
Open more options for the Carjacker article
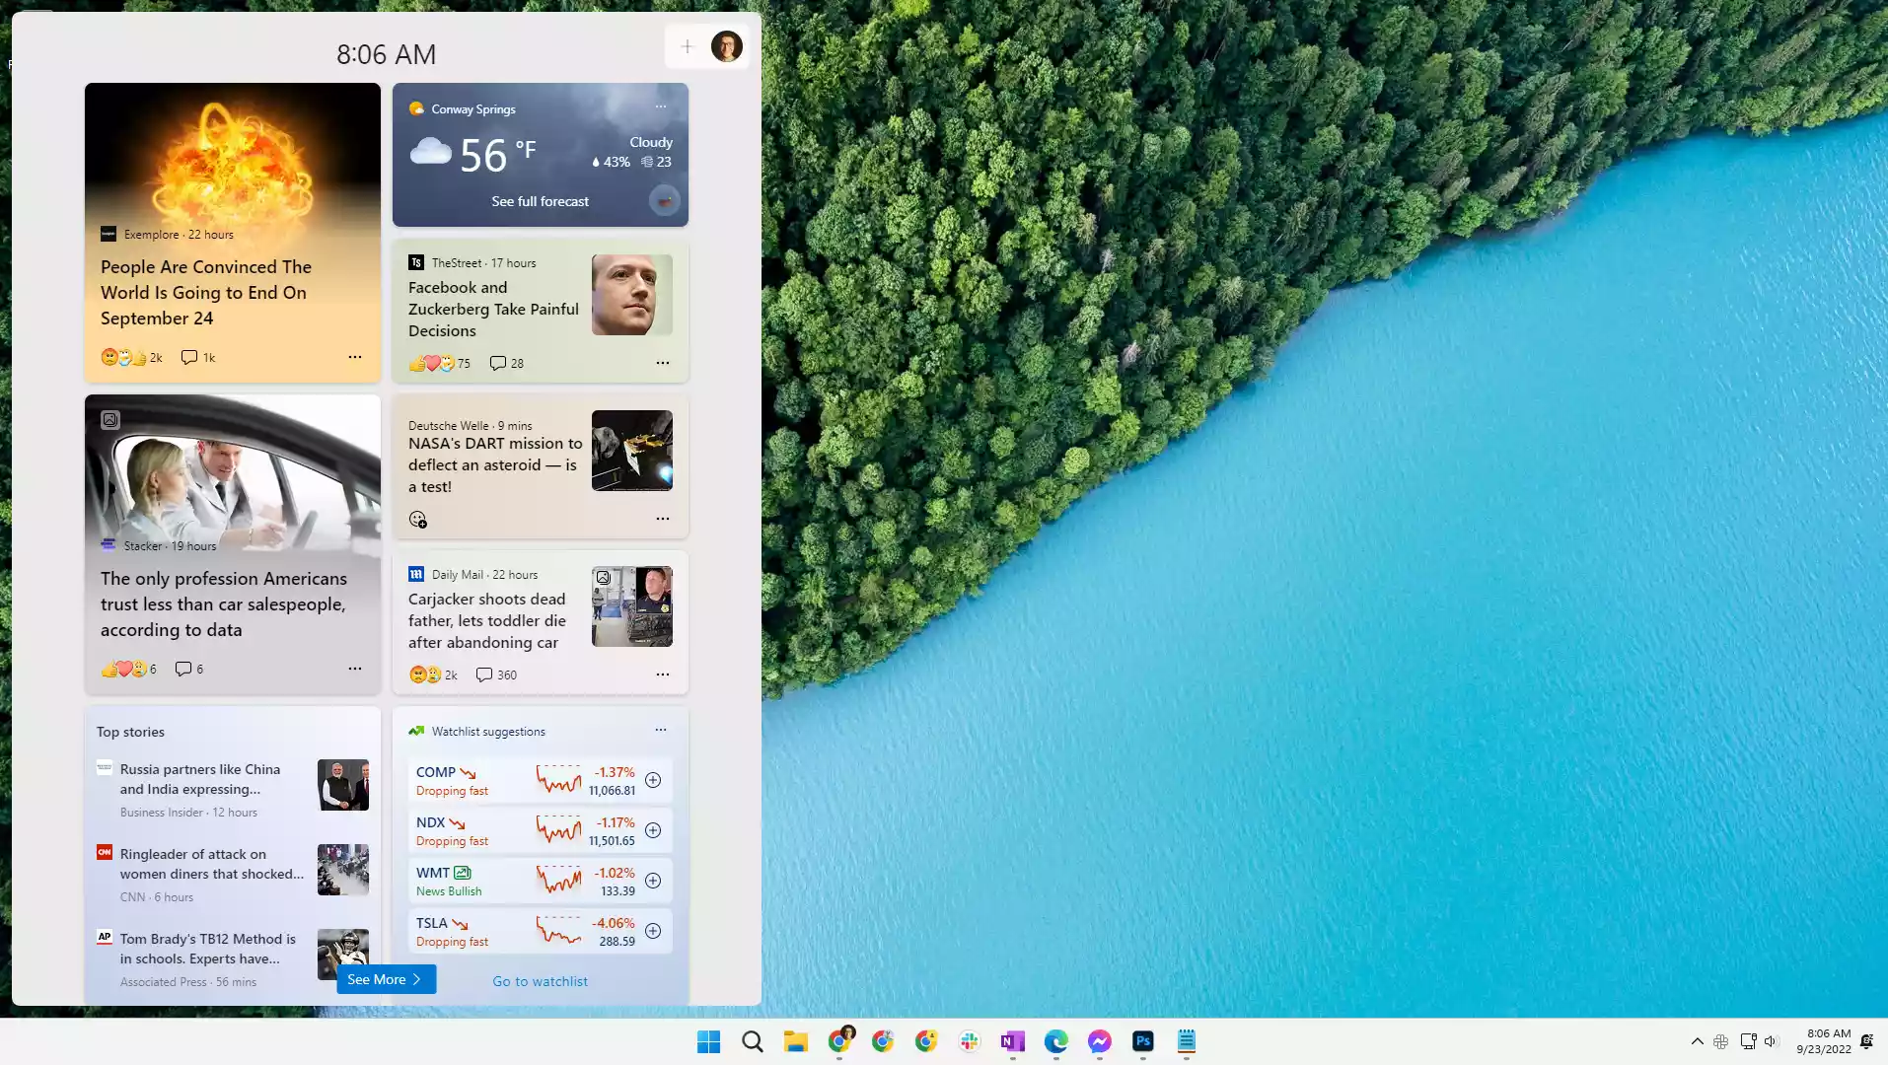pos(663,674)
